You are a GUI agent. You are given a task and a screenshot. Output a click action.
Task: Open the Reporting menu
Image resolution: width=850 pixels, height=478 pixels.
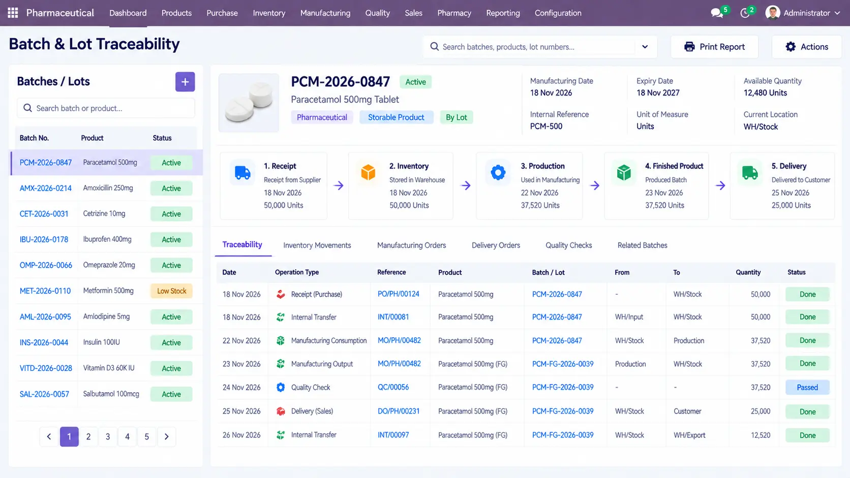tap(503, 13)
